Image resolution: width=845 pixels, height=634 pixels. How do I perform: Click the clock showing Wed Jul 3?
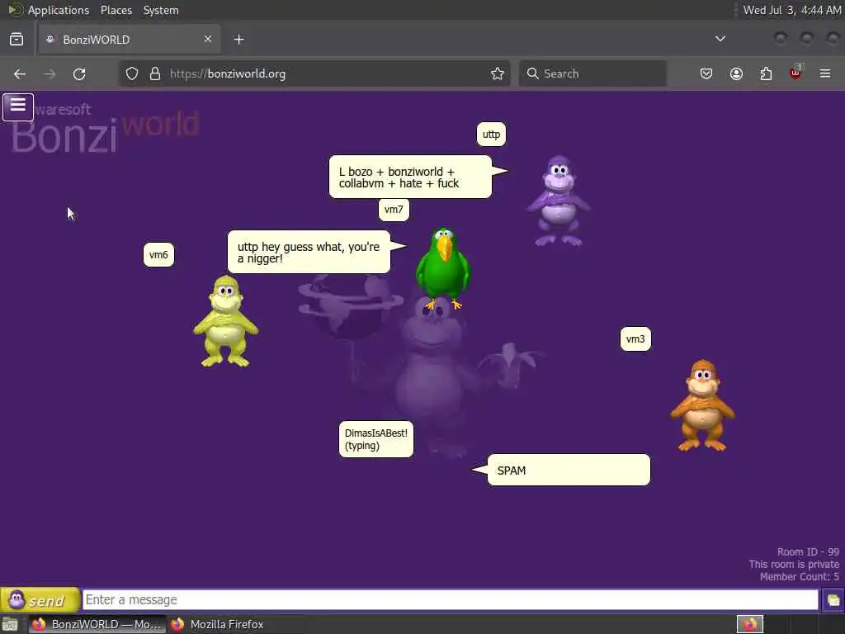791,10
